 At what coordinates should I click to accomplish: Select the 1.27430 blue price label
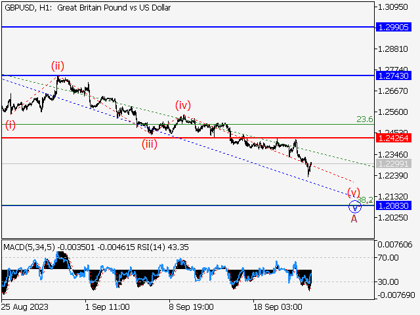pos(394,76)
